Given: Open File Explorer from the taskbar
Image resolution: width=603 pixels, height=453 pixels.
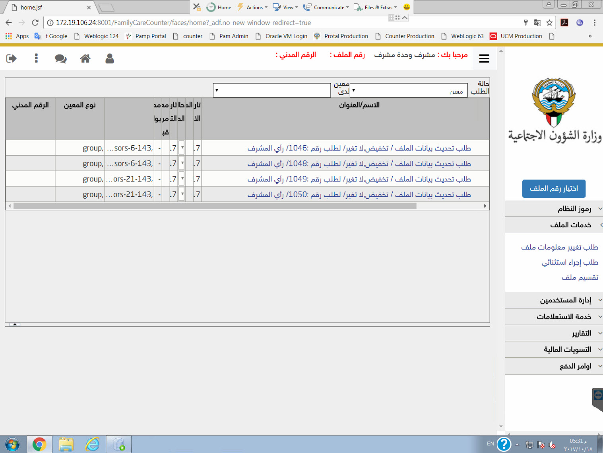Looking at the screenshot, I should (66, 444).
